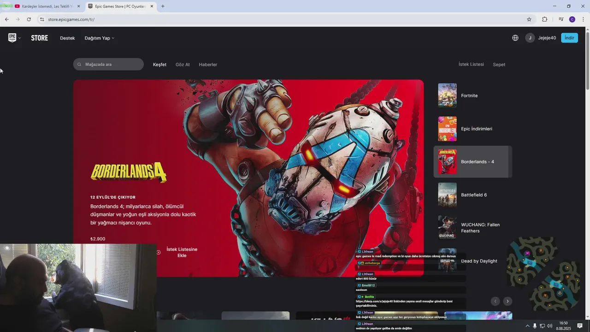Image resolution: width=590 pixels, height=332 pixels.
Task: Focus the Mağazada ara search field
Action: [x=108, y=64]
